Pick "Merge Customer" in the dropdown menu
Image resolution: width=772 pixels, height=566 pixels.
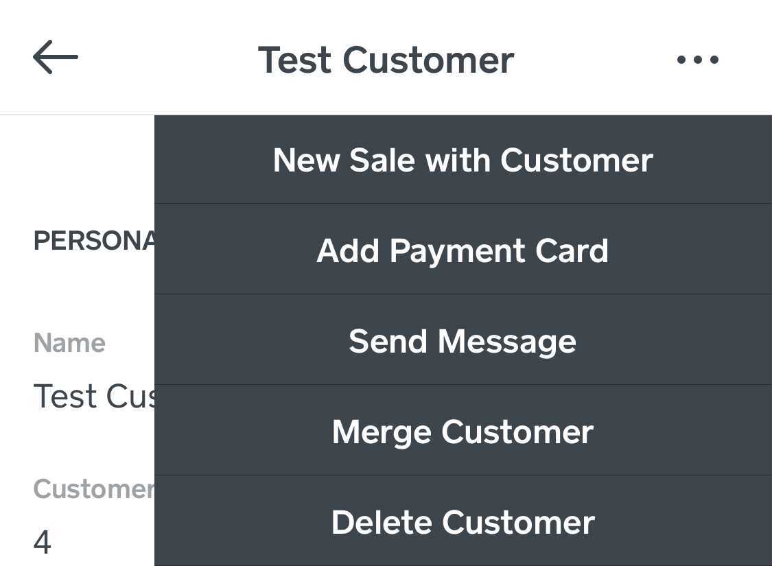463,432
